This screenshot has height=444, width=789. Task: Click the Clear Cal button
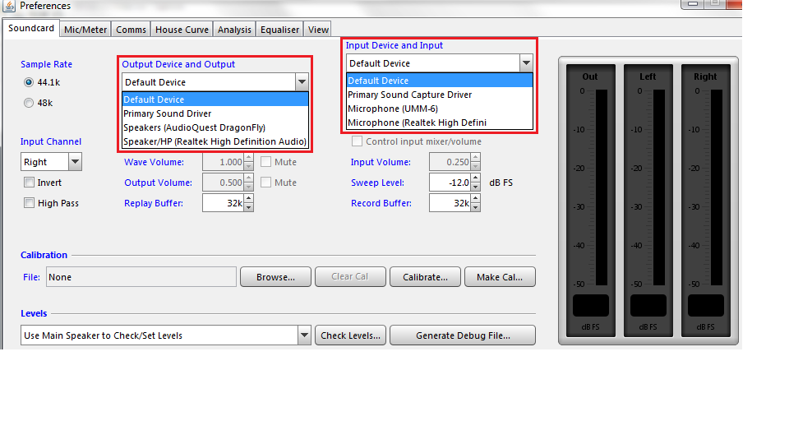pyautogui.click(x=350, y=277)
